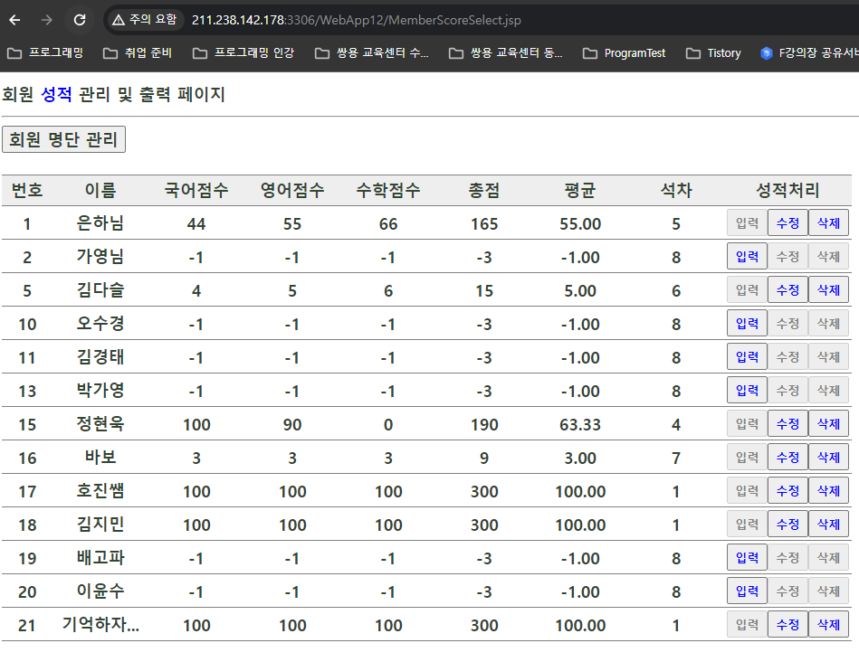The image size is (859, 662).
Task: Click 삭제 button for 김다슬 row
Action: 828,289
